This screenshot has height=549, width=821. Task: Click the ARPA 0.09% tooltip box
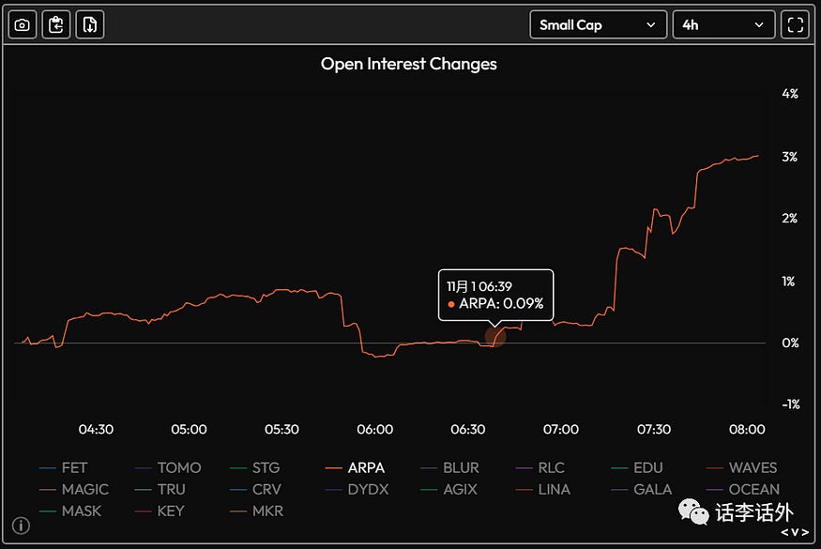495,295
